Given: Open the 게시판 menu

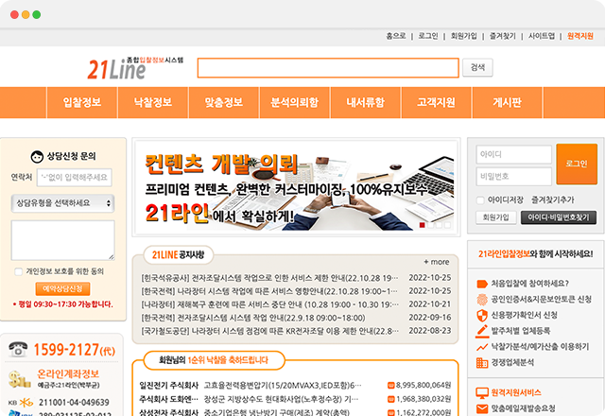Looking at the screenshot, I should (x=507, y=102).
